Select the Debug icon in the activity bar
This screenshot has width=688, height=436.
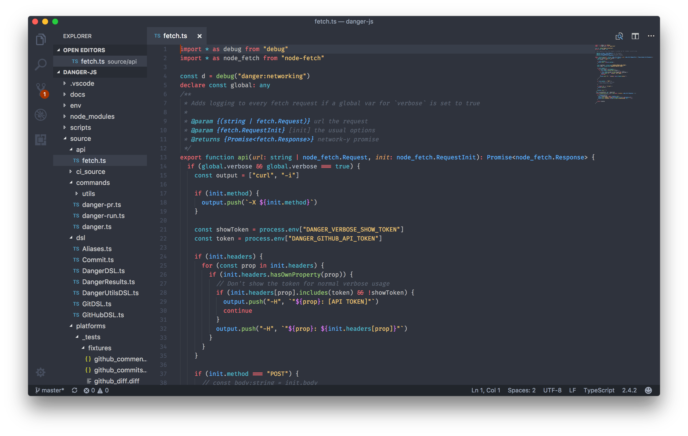point(41,115)
